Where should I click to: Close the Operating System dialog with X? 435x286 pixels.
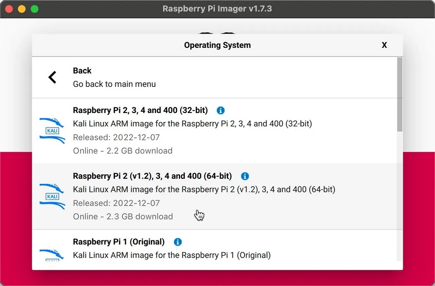(x=384, y=45)
